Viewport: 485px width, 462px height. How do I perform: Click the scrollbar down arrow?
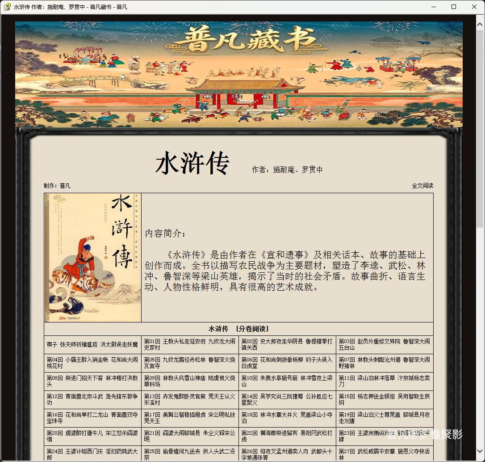point(480,451)
